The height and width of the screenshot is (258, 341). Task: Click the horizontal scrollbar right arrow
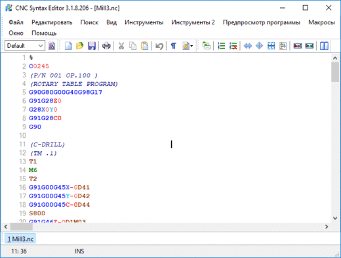pos(327,226)
